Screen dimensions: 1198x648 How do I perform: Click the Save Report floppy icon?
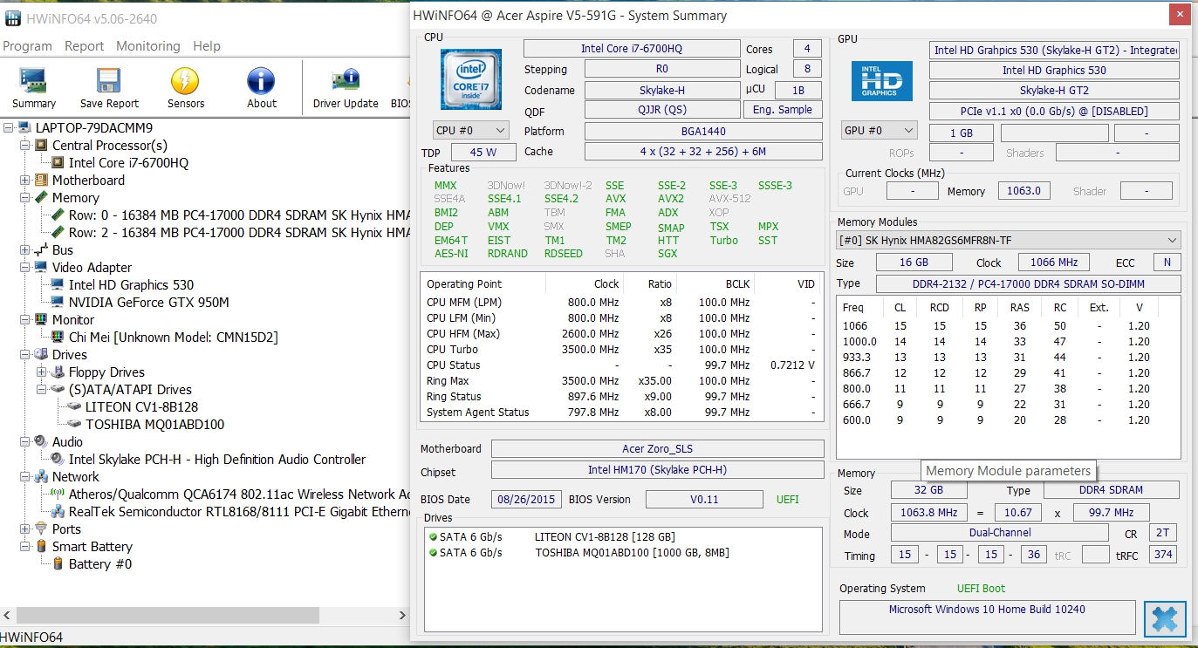click(109, 81)
